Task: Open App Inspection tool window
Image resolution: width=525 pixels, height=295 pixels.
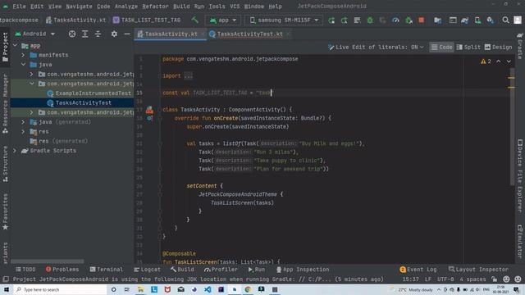Action: pyautogui.click(x=303, y=270)
